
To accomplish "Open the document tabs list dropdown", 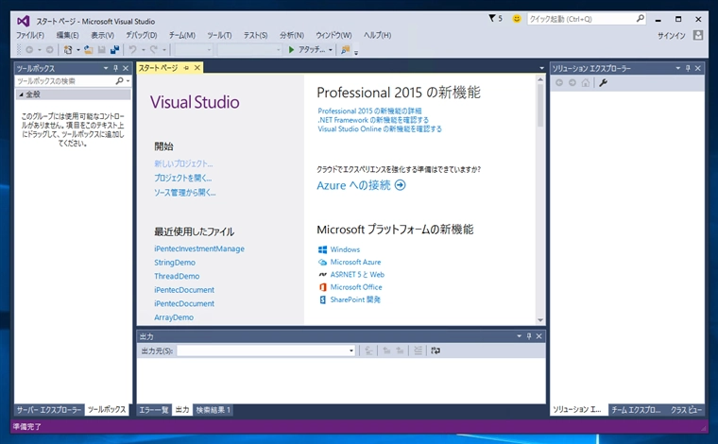I will click(541, 68).
